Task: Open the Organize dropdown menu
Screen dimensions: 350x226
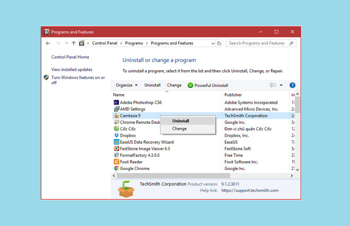Action: coord(127,85)
